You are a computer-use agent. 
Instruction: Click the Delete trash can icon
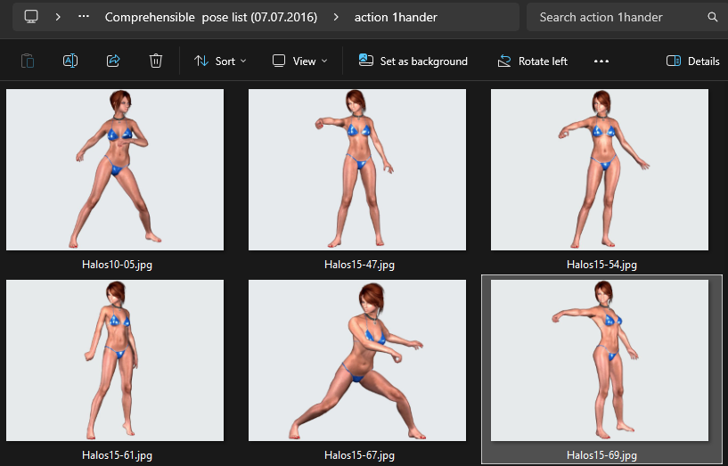[156, 61]
